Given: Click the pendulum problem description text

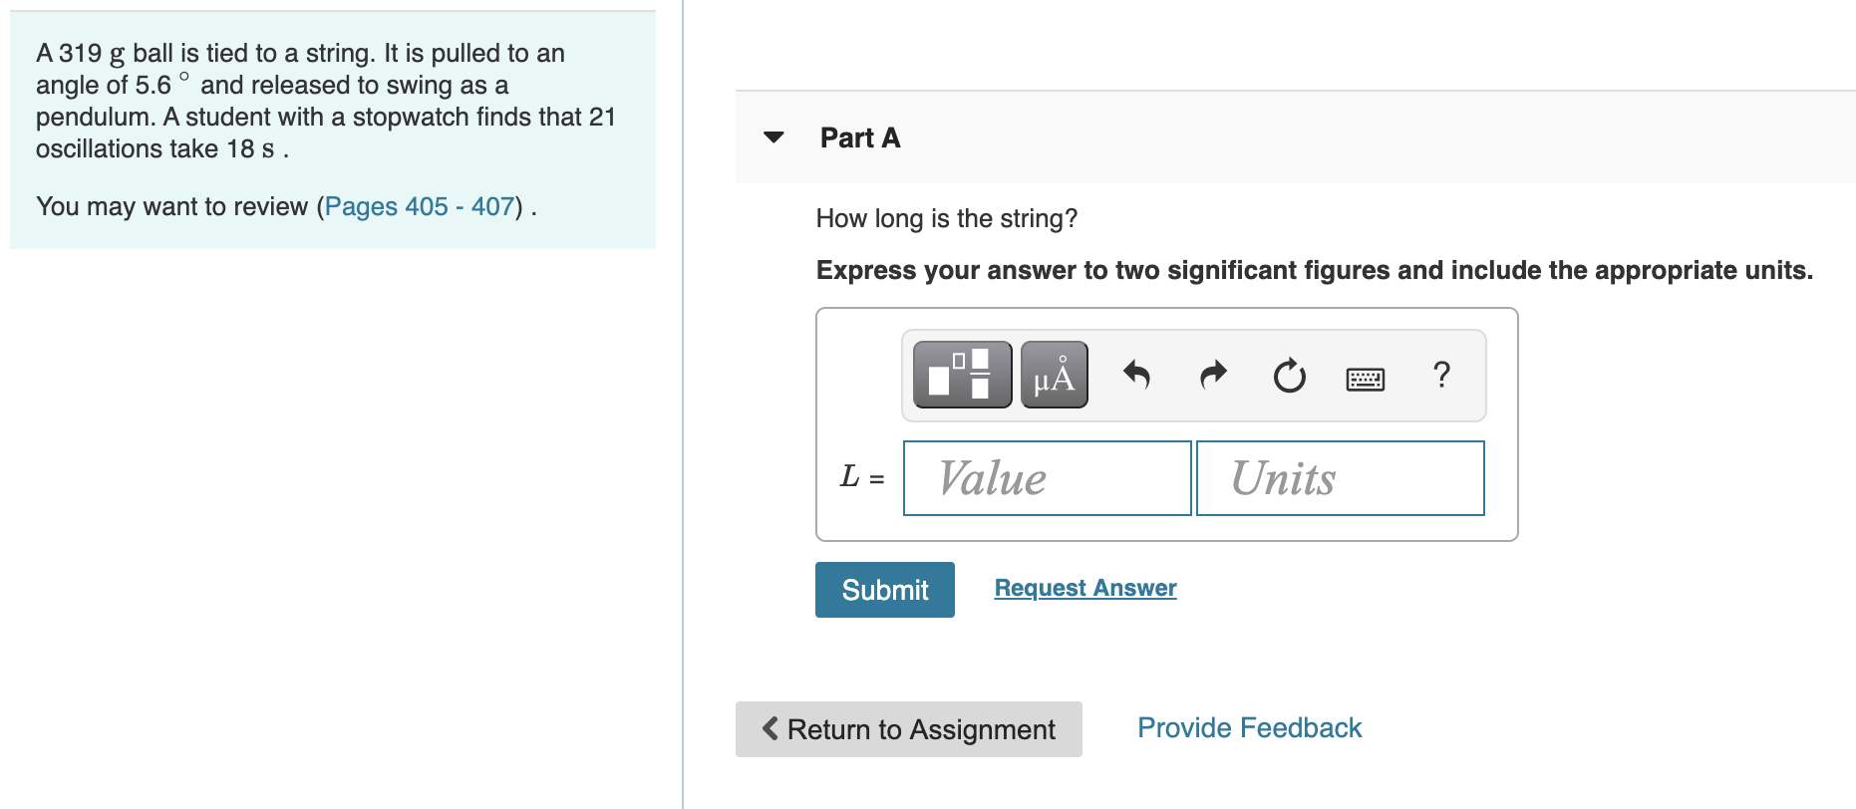Looking at the screenshot, I should pyautogui.click(x=326, y=101).
